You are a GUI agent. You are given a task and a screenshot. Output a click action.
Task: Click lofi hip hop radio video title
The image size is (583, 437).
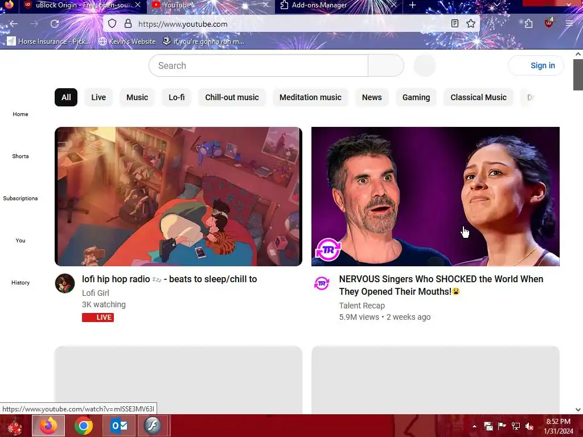170,279
